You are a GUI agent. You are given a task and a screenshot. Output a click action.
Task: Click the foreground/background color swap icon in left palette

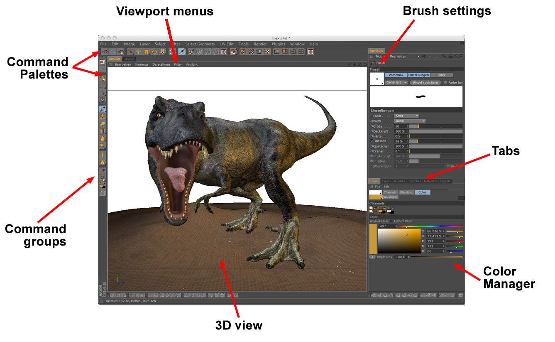tap(103, 185)
